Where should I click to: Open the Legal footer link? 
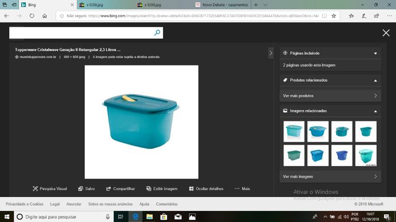click(x=55, y=204)
